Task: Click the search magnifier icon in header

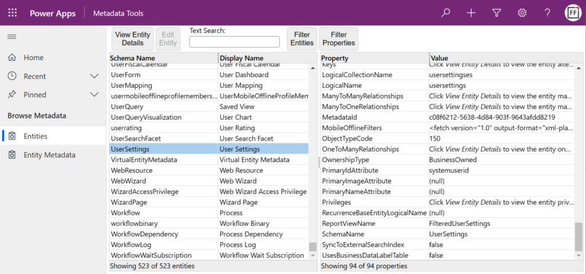Action: tap(445, 13)
